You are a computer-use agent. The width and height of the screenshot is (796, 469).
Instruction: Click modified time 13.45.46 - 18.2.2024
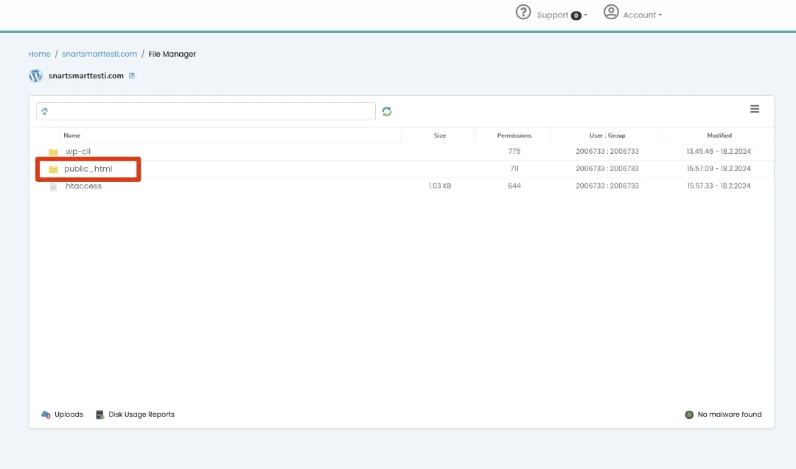coord(719,151)
